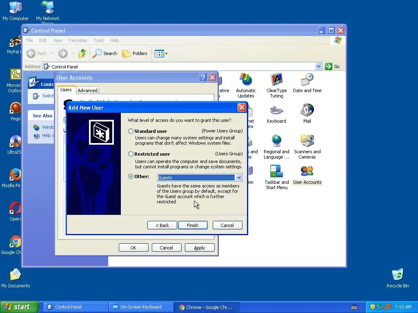Screen dimensions: 418x313
Task: Close the Add New User dialog
Action: point(242,108)
